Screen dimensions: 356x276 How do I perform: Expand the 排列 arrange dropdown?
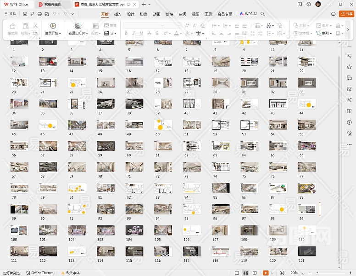(x=327, y=33)
